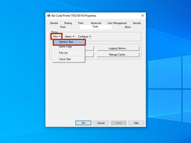Viewport: 191px width, 143px height.
Task: Click the Help button
Action: (136, 123)
